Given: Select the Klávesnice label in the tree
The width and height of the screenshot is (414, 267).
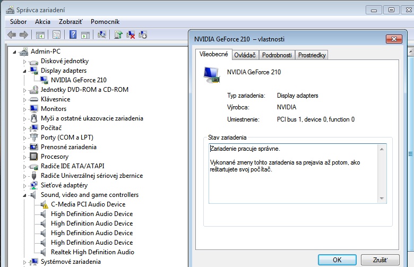Looking at the screenshot, I should [55, 99].
